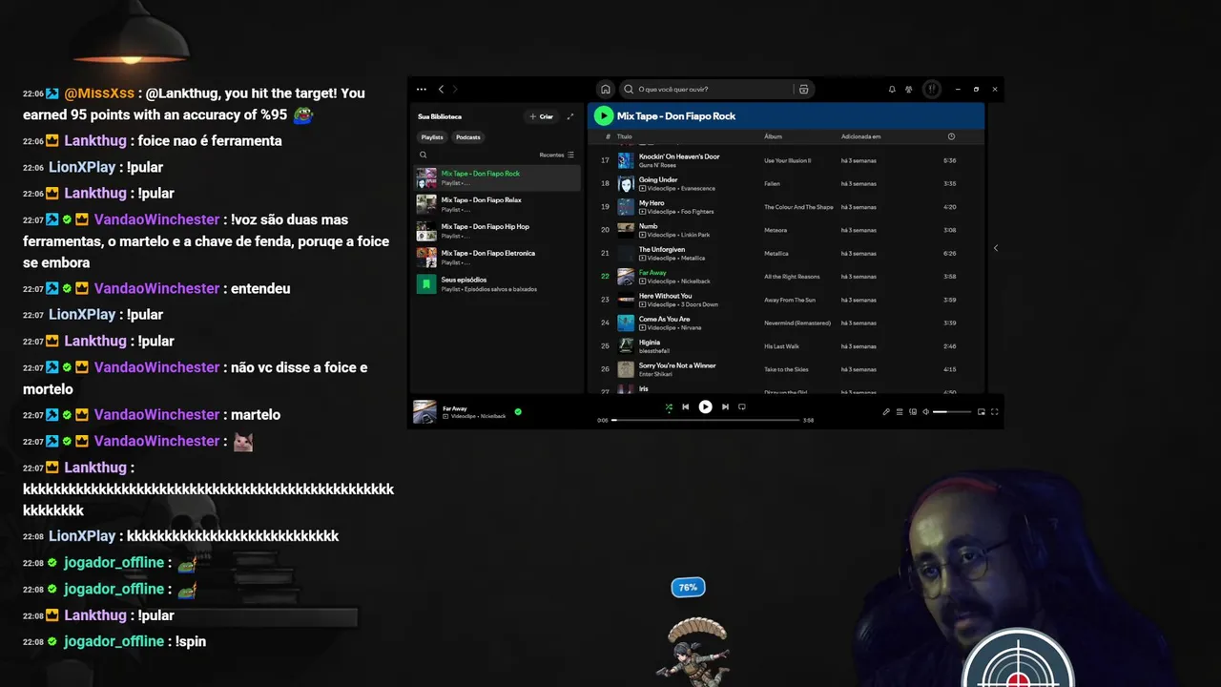Click the Criar button in library
The height and width of the screenshot is (687, 1221).
pos(542,116)
